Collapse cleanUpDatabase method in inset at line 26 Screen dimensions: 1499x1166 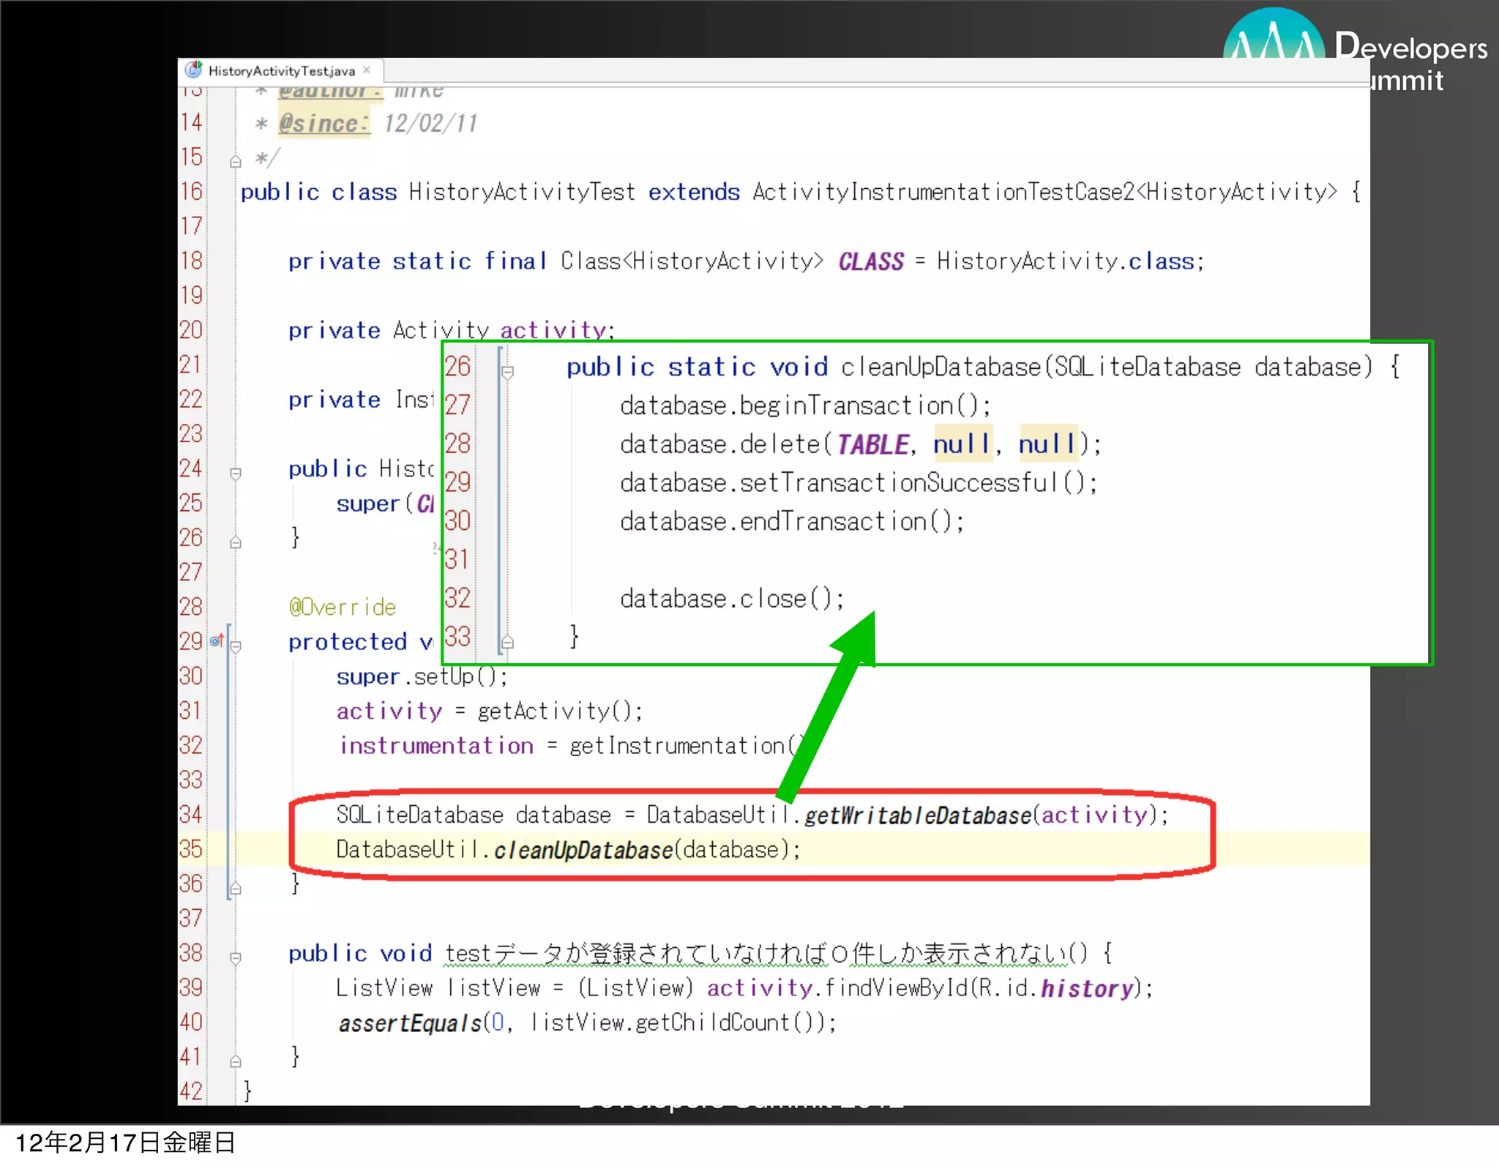[507, 372]
